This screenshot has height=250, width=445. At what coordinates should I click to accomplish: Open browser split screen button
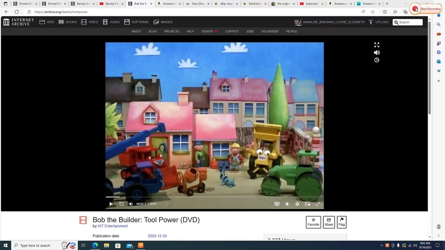pyautogui.click(x=385, y=12)
